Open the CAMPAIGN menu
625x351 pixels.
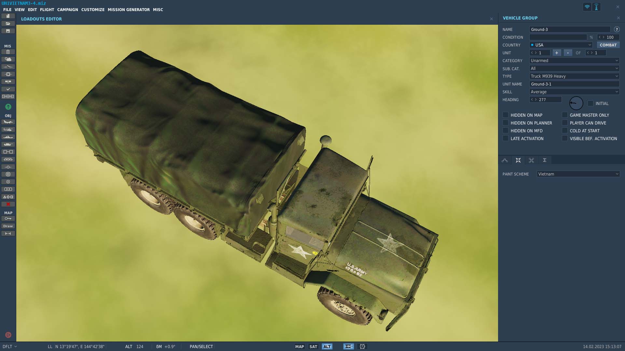pyautogui.click(x=68, y=9)
